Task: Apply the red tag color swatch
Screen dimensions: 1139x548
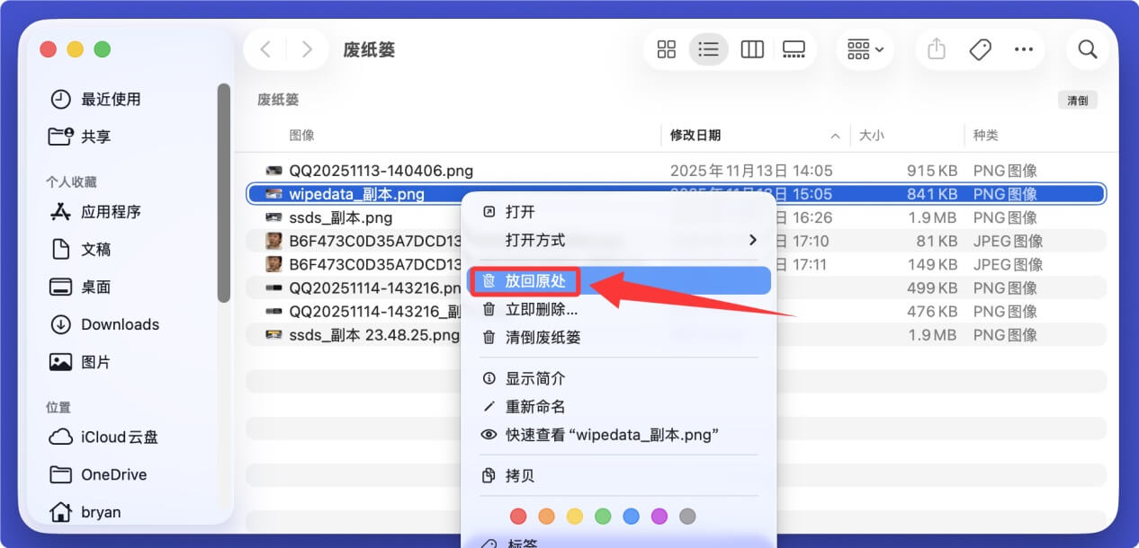Action: [x=517, y=516]
